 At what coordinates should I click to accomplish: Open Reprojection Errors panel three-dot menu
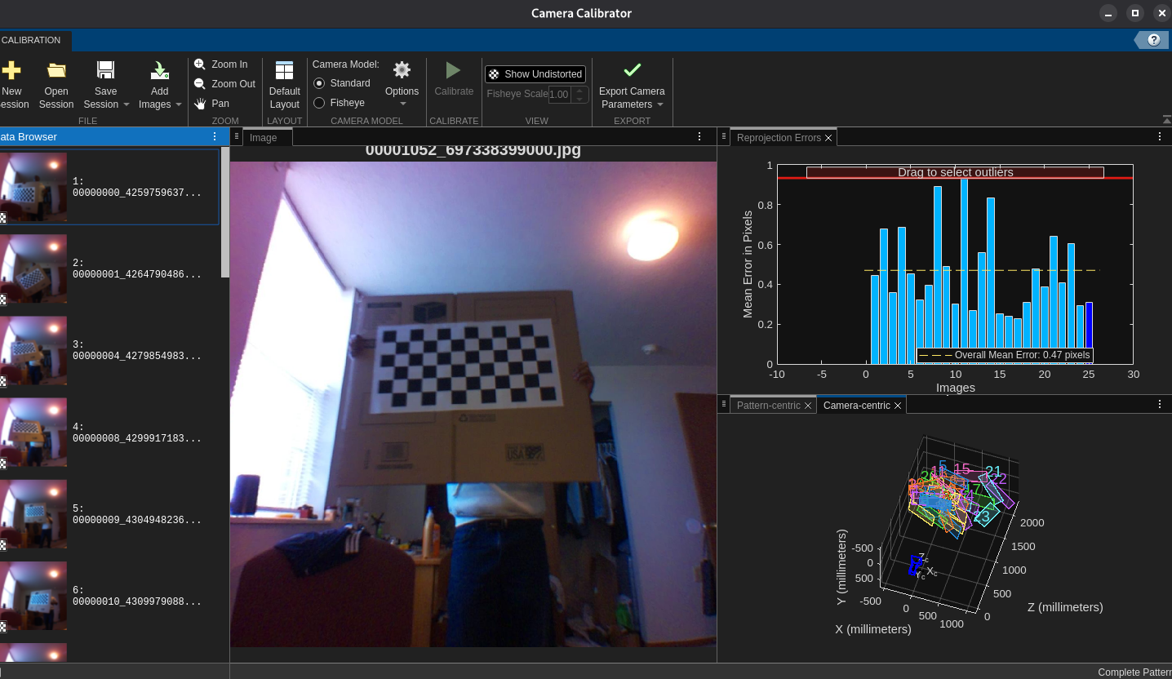point(1160,137)
